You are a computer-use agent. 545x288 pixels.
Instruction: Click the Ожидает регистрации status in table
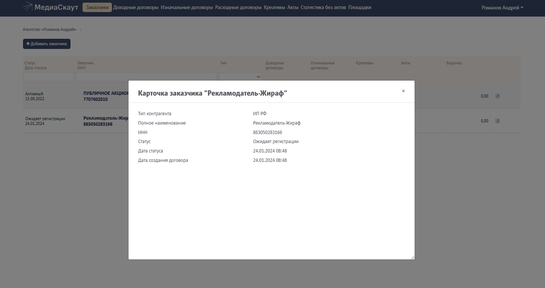(x=45, y=119)
